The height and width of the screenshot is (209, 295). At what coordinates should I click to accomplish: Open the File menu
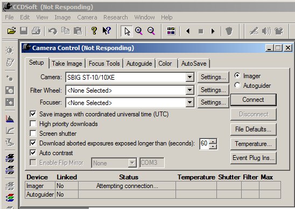tap(9, 17)
